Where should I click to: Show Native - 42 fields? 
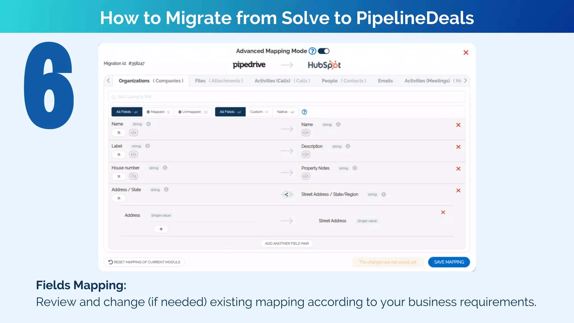(x=286, y=112)
